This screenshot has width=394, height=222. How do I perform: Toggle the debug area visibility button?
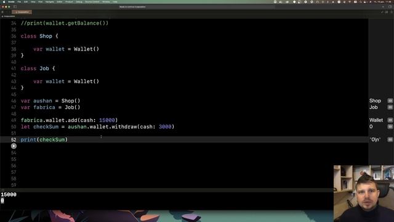point(2,190)
